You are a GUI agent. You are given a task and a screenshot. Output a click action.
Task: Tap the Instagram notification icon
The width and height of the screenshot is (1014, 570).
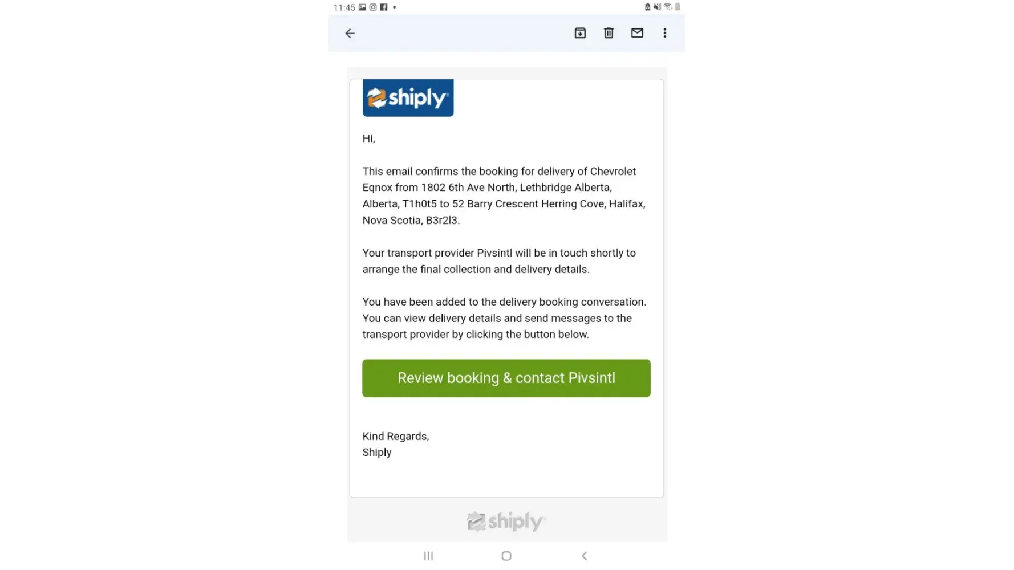pos(373,7)
